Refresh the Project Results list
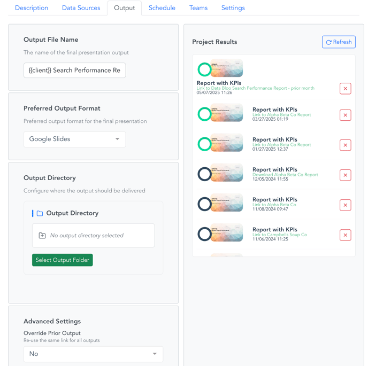The height and width of the screenshot is (366, 368). tap(339, 42)
